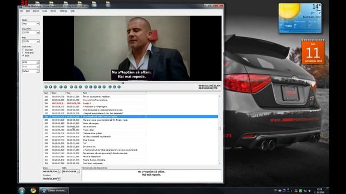Click the Forward button

[76, 87]
